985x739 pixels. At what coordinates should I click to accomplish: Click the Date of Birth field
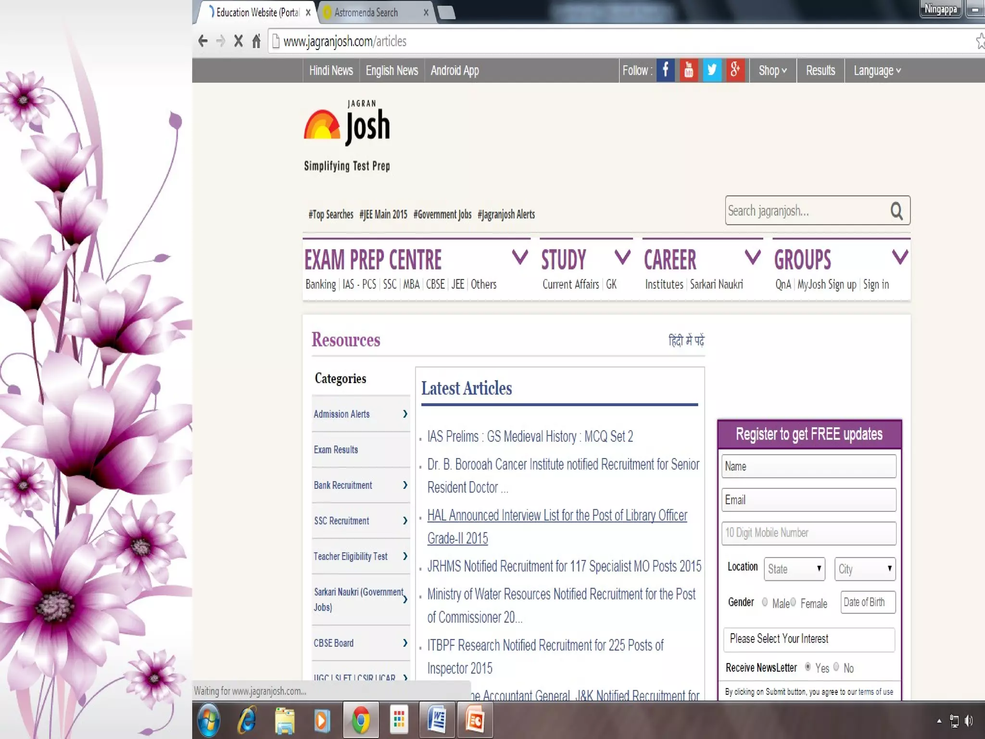[x=868, y=602]
